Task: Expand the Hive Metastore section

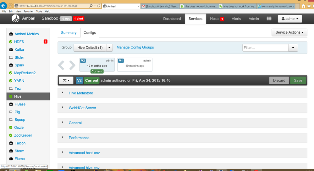Action: (x=81, y=93)
